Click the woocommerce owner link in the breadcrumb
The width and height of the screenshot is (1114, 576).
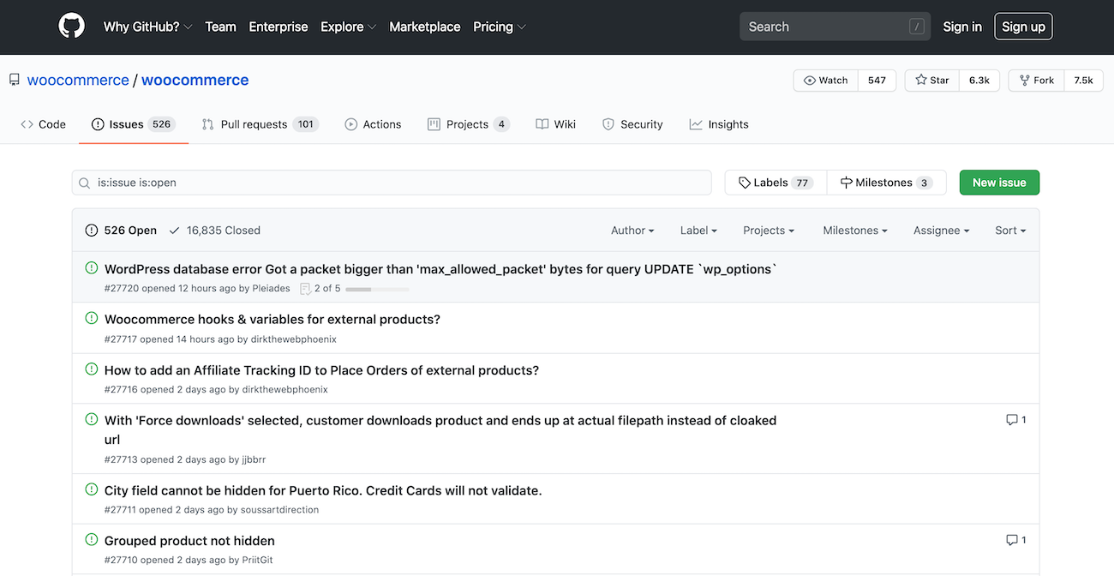pyautogui.click(x=78, y=80)
